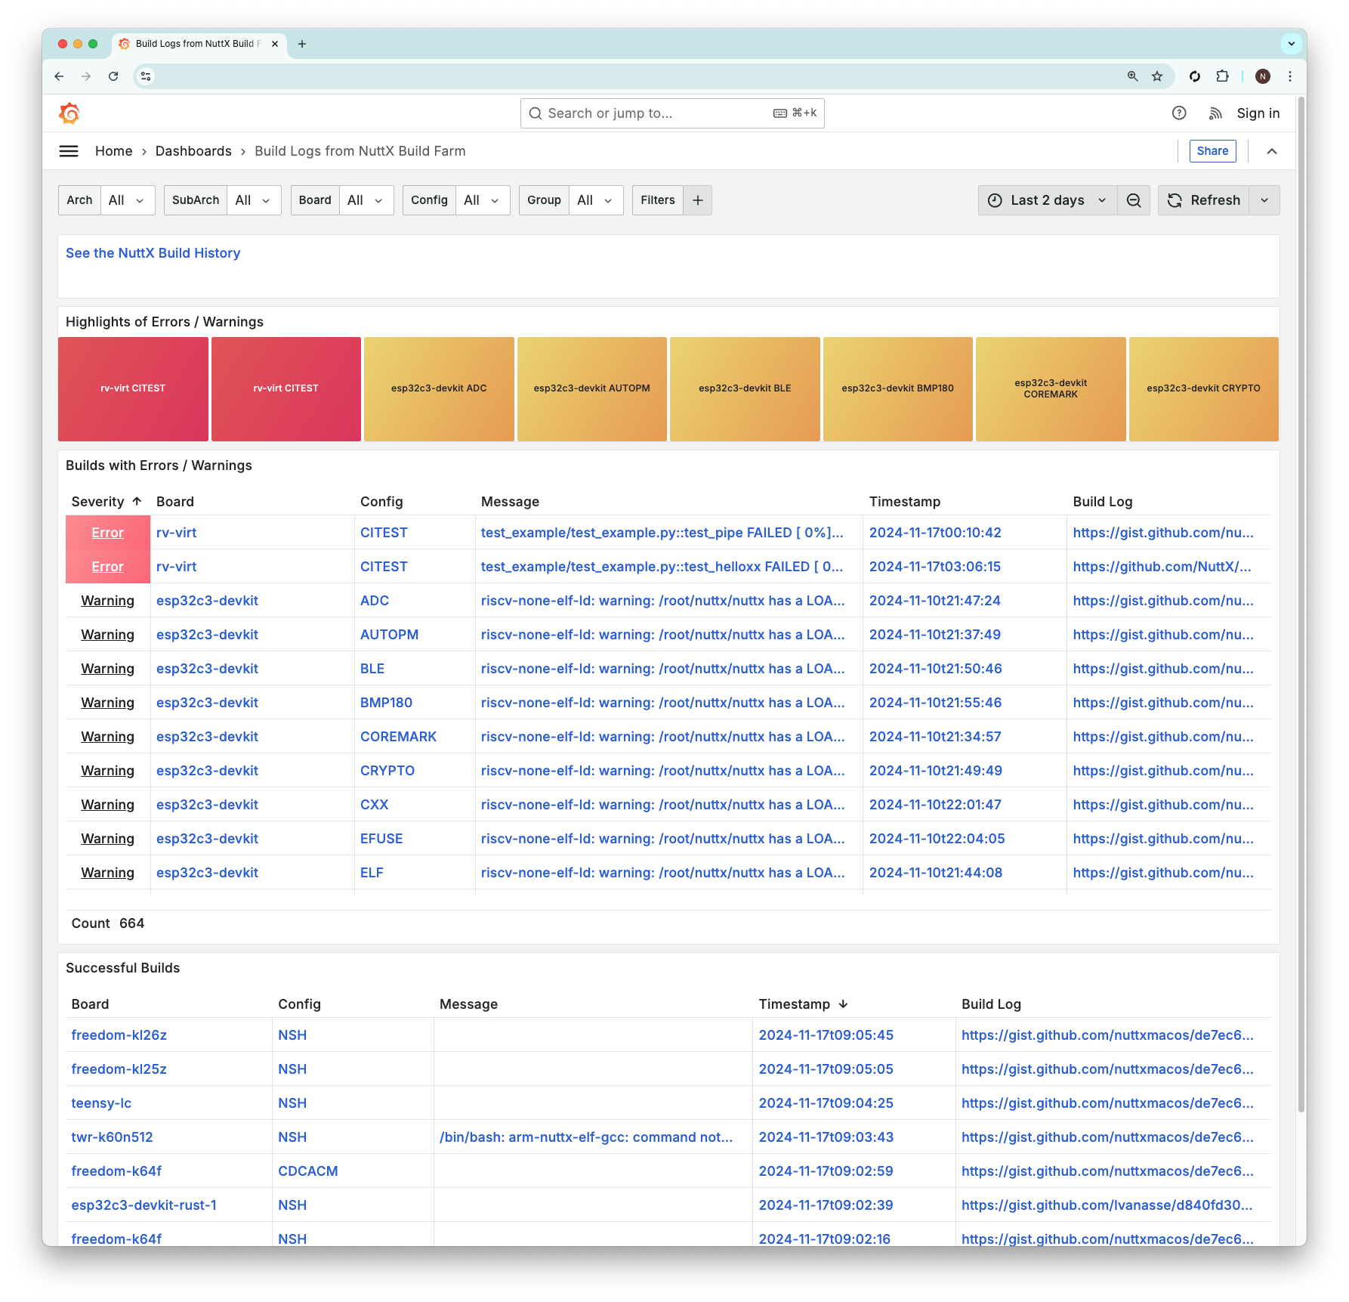The image size is (1349, 1302).
Task: Open the Group variable dropdown
Action: coord(595,200)
